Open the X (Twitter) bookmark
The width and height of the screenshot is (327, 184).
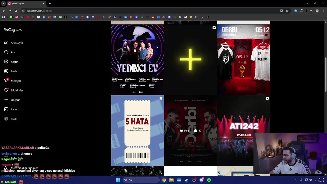point(22,17)
